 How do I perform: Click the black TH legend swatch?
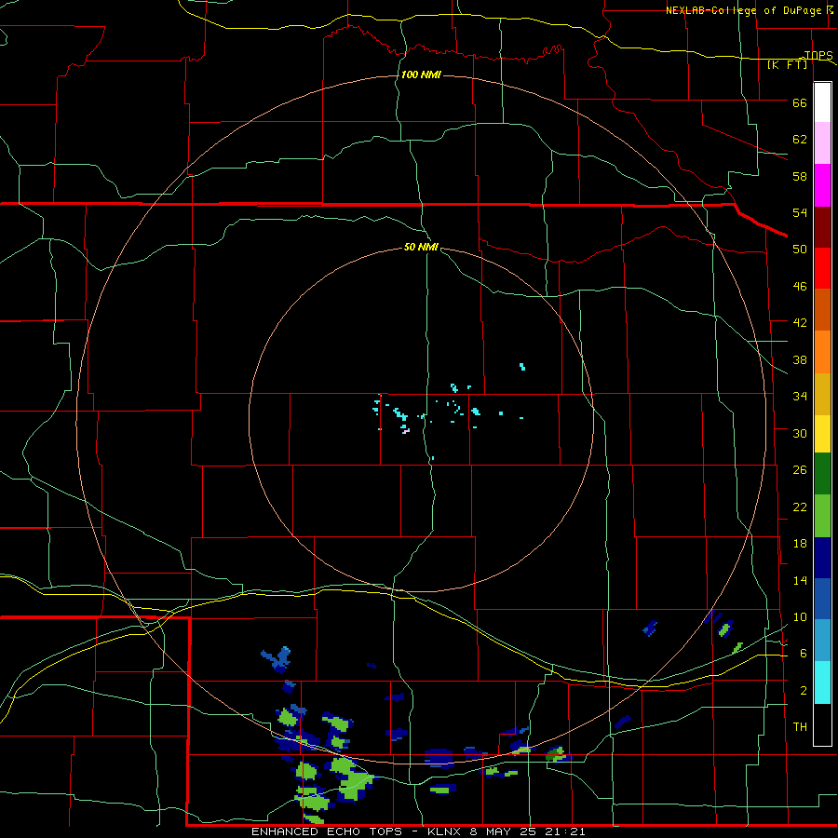point(822,724)
